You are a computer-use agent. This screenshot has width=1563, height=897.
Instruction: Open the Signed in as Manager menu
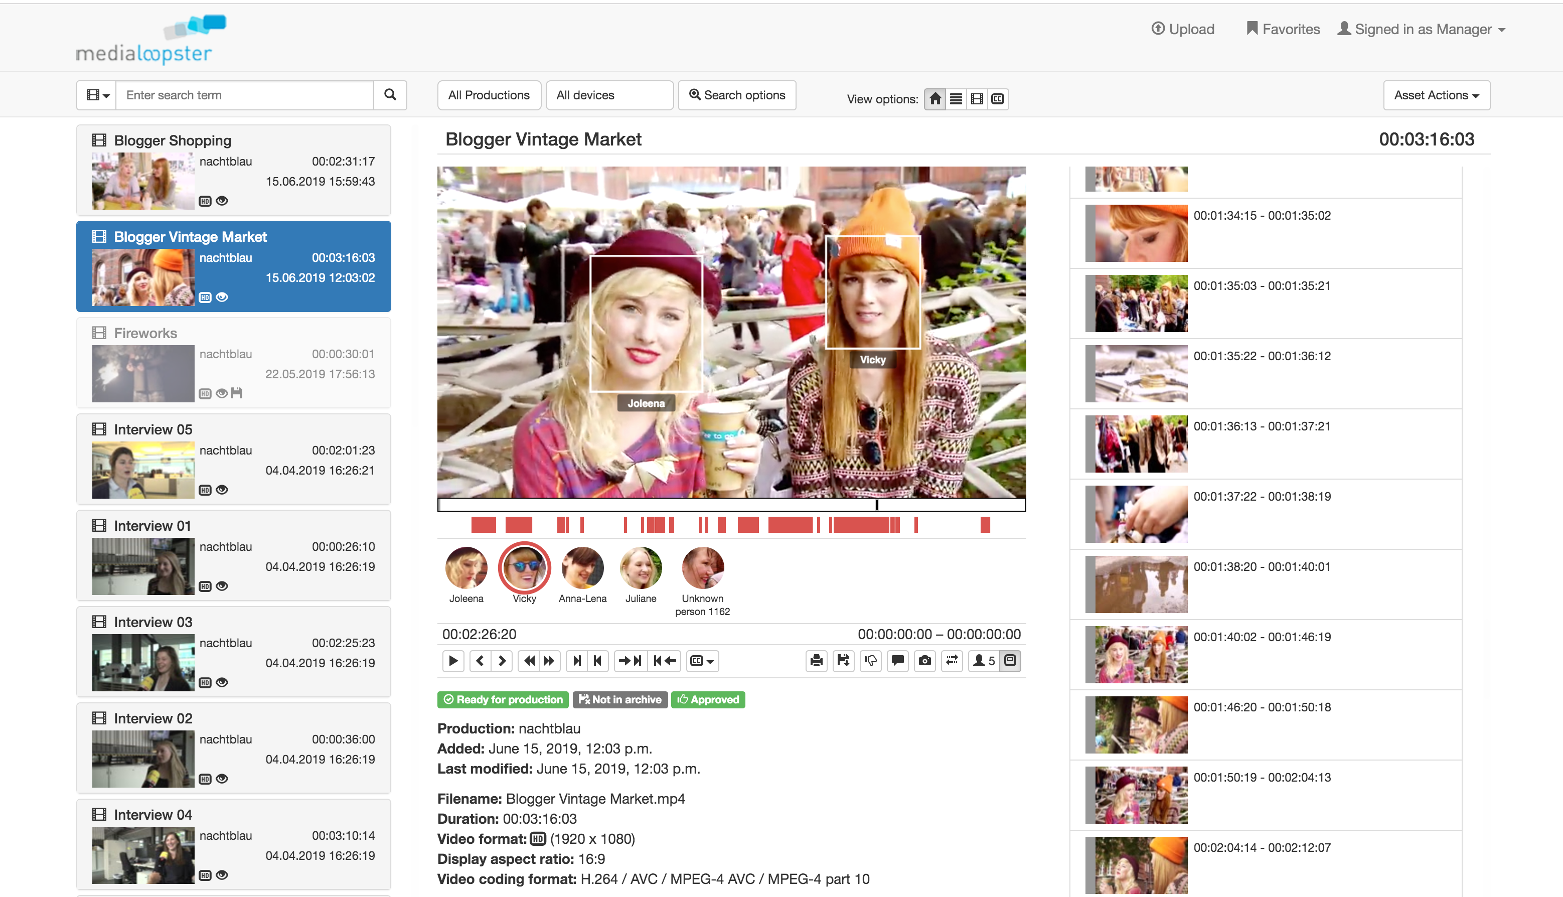click(1421, 28)
